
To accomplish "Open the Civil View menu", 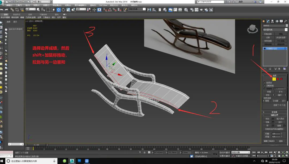I will tap(103, 5).
